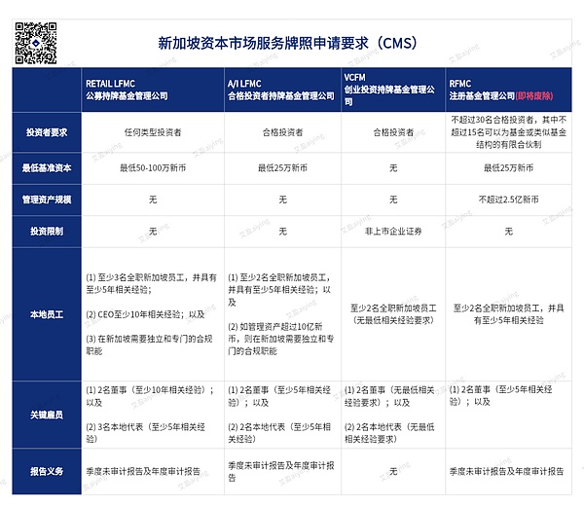Click the 非上市企业证券 cell
584x507 pixels.
coord(392,231)
